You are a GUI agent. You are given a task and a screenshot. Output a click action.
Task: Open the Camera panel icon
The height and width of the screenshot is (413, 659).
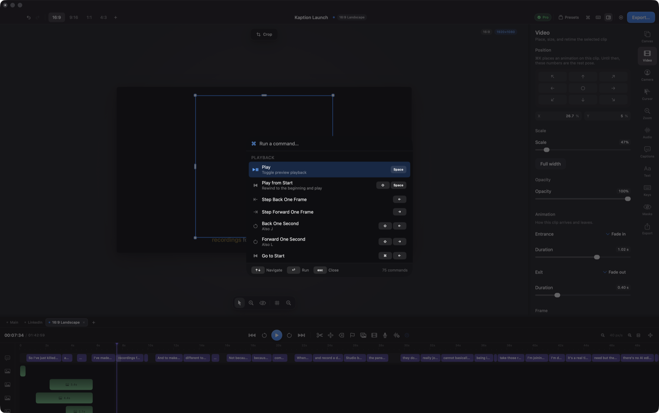647,75
